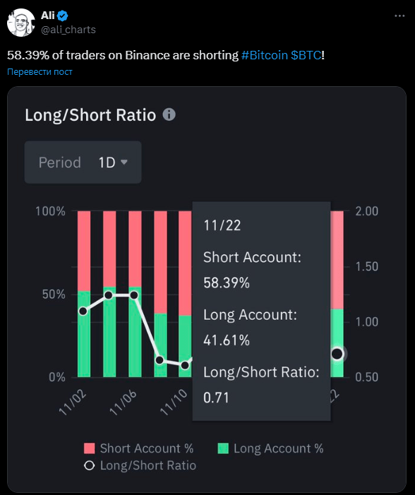Open Ali's profile avatar picture

pos(21,23)
